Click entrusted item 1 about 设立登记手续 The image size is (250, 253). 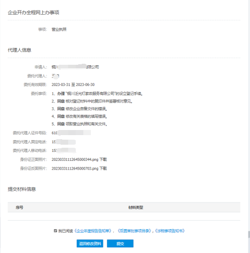(97, 94)
